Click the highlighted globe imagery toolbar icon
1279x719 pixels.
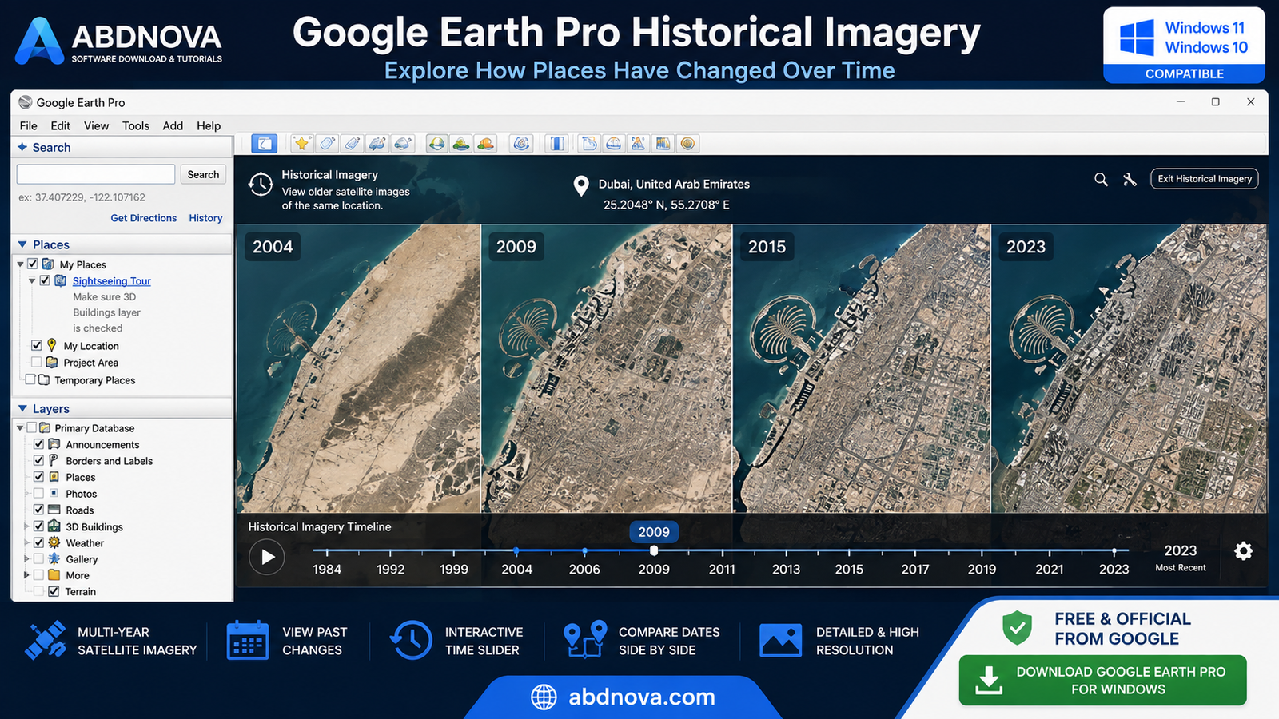pos(436,144)
